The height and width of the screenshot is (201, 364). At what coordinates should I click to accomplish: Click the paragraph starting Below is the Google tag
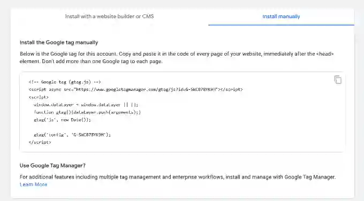point(177,58)
